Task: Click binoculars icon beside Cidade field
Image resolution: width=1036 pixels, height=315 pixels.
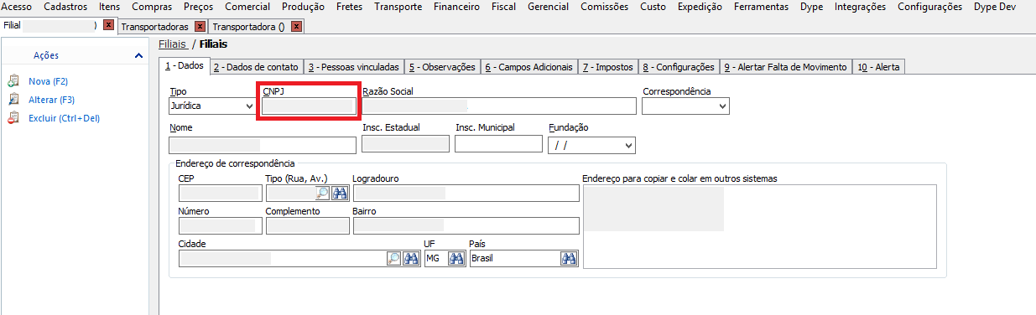Action: [411, 258]
